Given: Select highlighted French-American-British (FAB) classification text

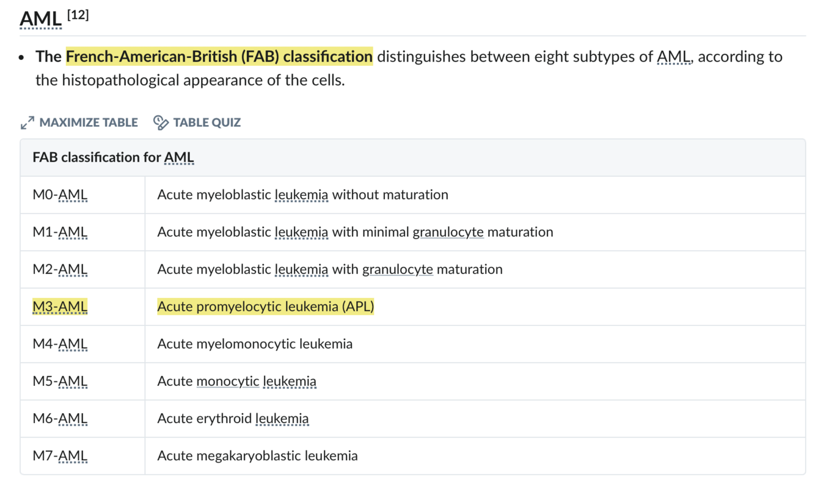Looking at the screenshot, I should (x=219, y=57).
